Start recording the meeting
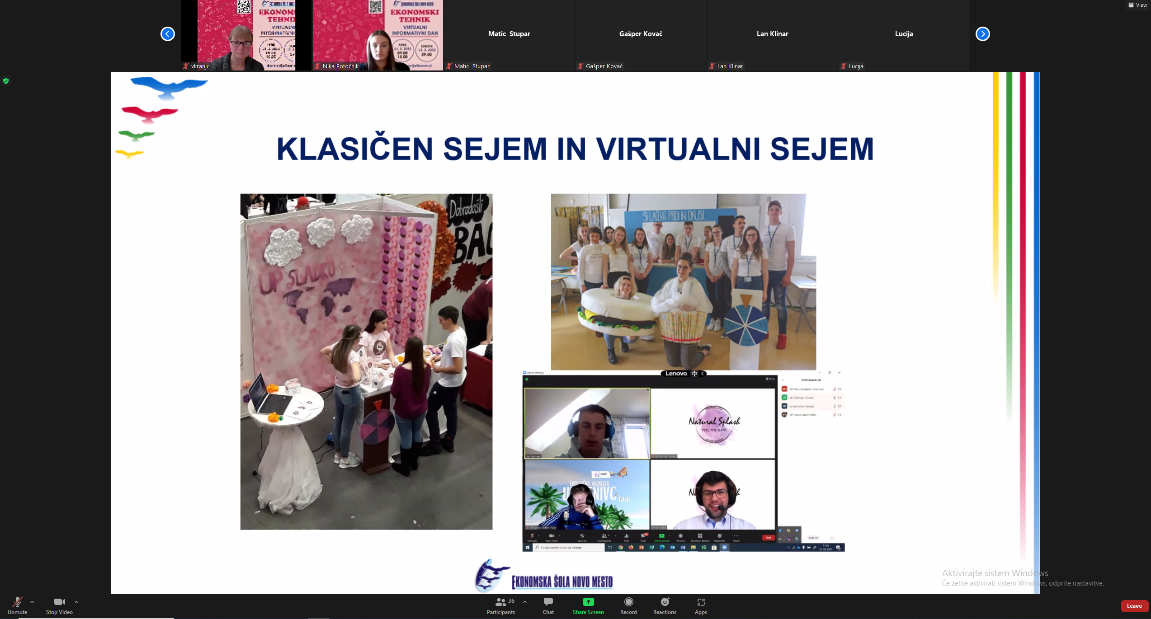This screenshot has width=1151, height=619. [x=628, y=605]
